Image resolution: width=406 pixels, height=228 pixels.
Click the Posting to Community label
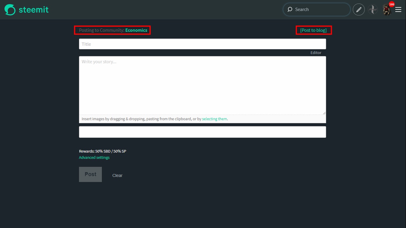tap(102, 30)
